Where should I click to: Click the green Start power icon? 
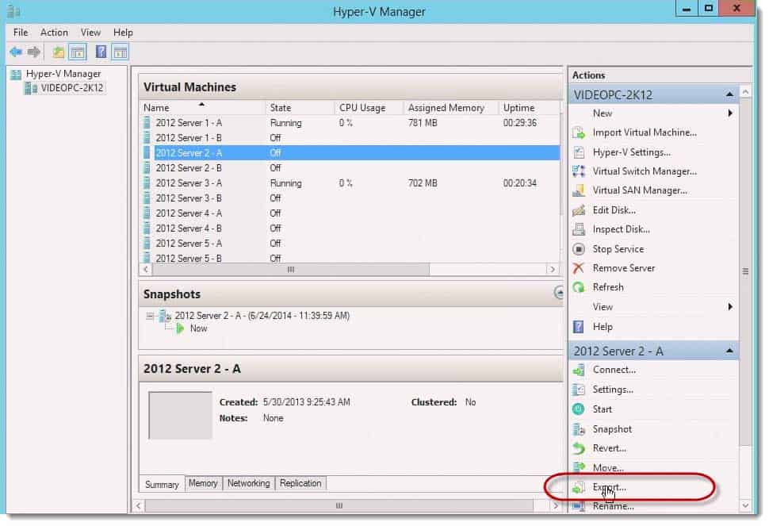point(579,409)
